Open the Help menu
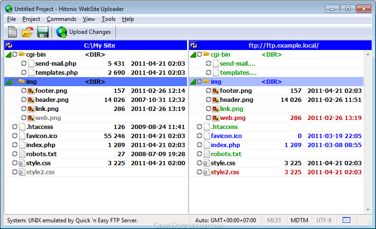This screenshot has height=229, width=376. click(x=128, y=19)
